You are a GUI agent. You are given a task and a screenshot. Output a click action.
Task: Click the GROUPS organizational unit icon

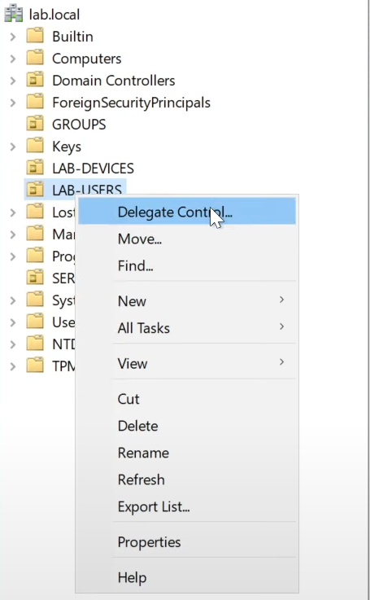35,124
